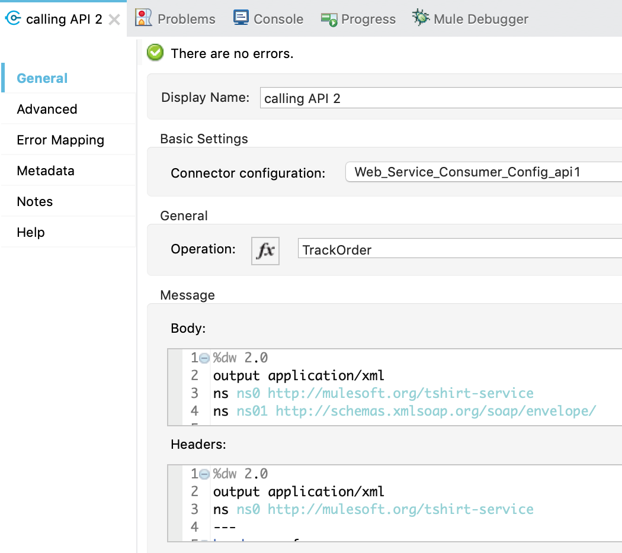The width and height of the screenshot is (622, 553).
Task: Click the Console monitor icon
Action: pos(241,18)
